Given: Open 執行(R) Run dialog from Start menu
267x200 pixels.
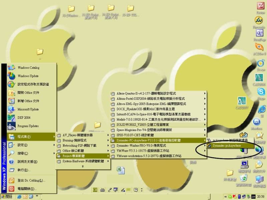Looking at the screenshot, I should click(x=32, y=170).
